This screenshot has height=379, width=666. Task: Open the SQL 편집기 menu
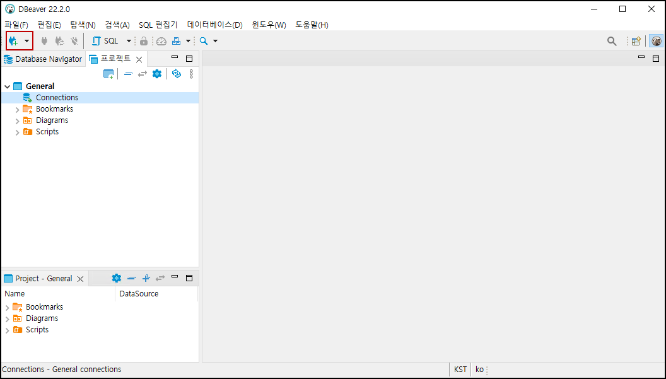[x=158, y=25]
